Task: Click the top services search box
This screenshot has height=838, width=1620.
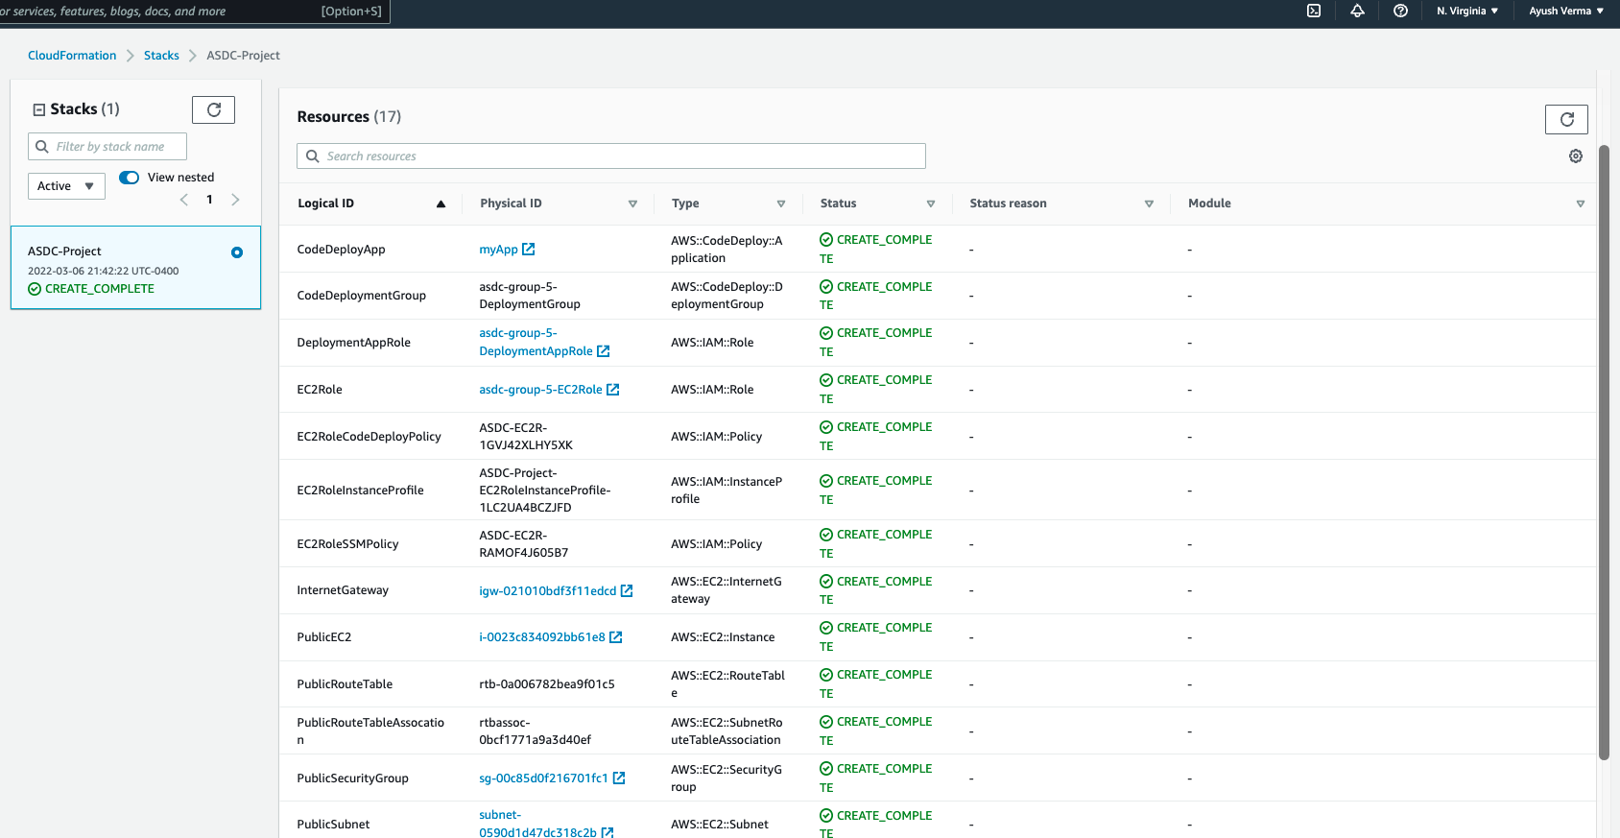Action: [194, 12]
